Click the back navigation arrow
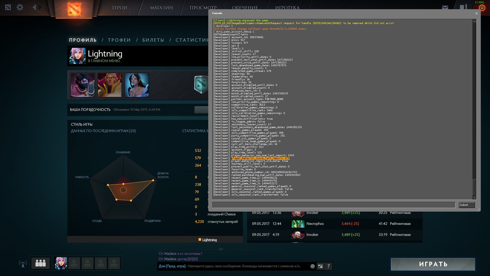 click(34, 7)
